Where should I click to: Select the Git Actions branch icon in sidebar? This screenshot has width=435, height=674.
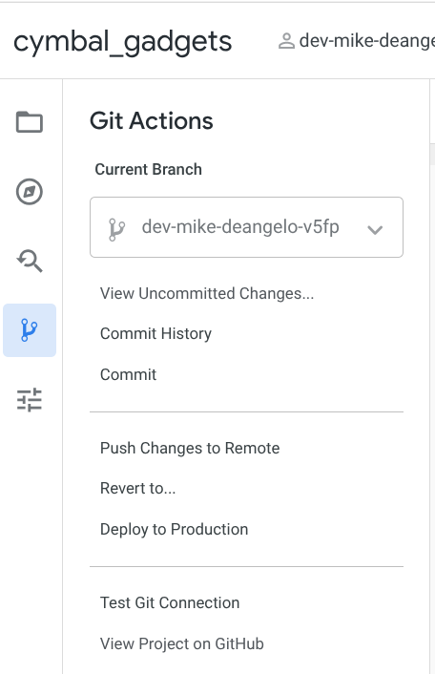[x=30, y=330]
